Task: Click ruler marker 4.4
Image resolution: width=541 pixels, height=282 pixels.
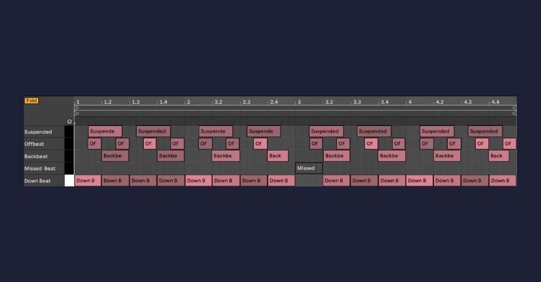Action: (x=495, y=102)
